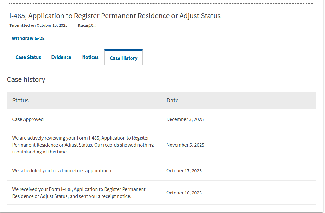Image resolution: width=325 pixels, height=213 pixels.
Task: Click the I-485 application page title
Action: [x=115, y=16]
